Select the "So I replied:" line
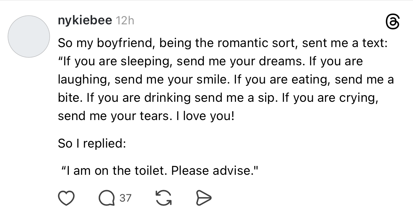Viewport: 413px width, 218px height. coord(91,143)
